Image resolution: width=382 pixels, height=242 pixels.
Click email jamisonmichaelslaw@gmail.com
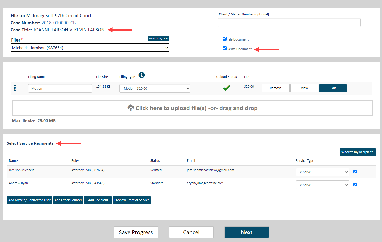(x=211, y=170)
